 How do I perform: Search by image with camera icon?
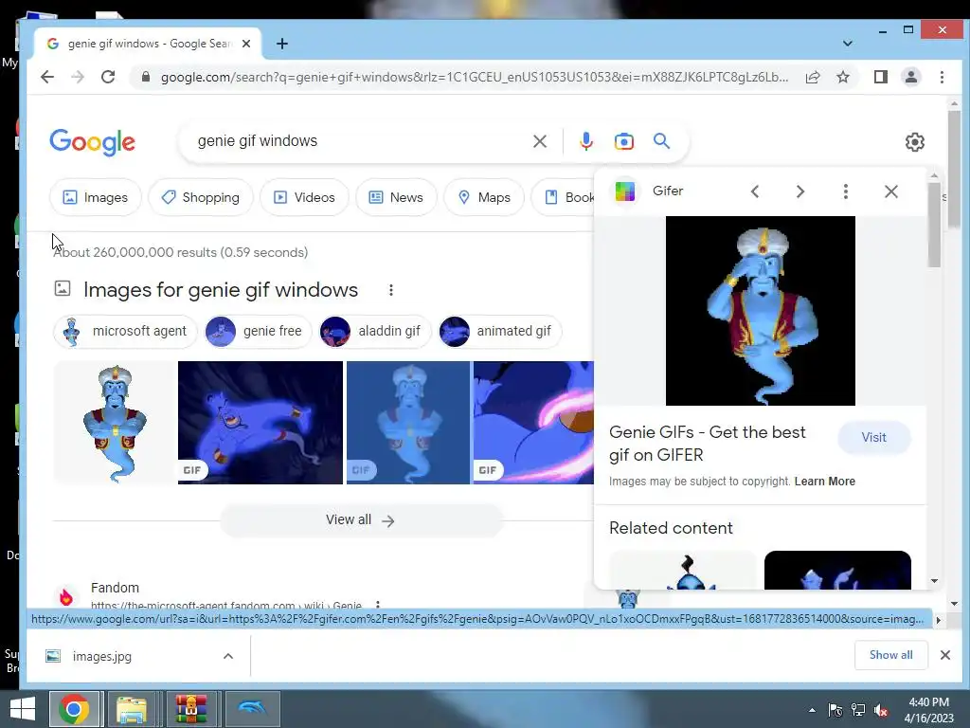623,141
